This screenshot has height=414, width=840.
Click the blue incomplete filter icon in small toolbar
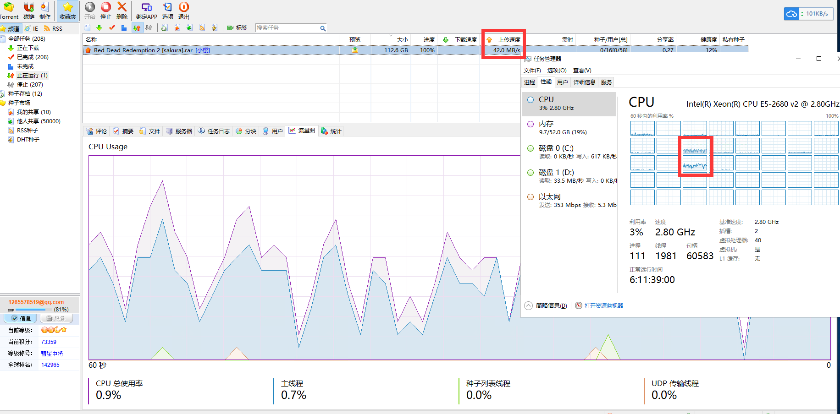tap(124, 28)
